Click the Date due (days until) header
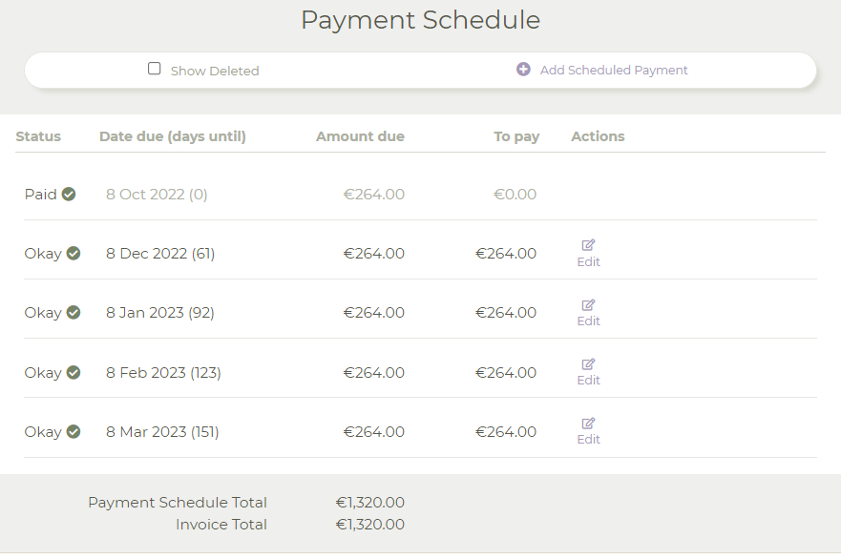The width and height of the screenshot is (841, 559). pos(173,136)
